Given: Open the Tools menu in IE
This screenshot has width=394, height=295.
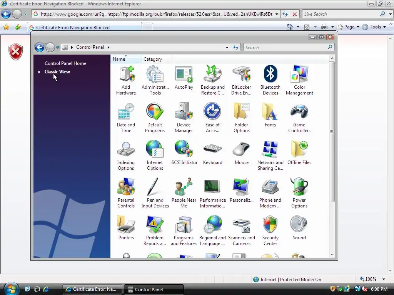Looking at the screenshot, I should pyautogui.click(x=374, y=27).
